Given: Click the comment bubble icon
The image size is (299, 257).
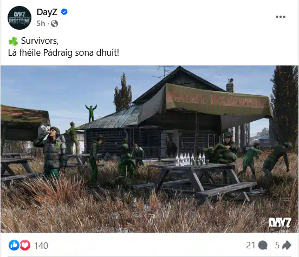Looking at the screenshot, I should coord(263,245).
